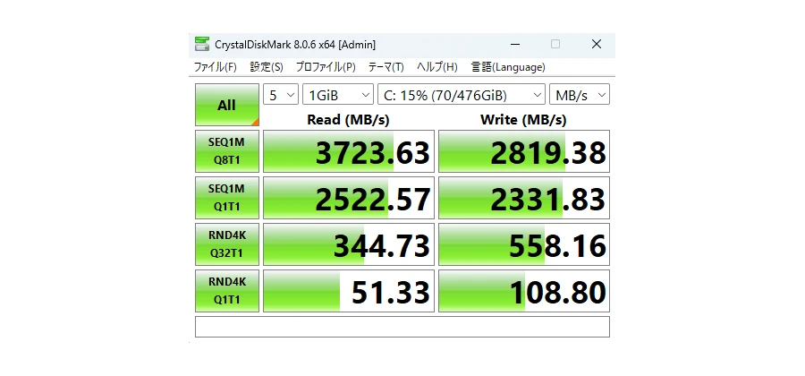Start the SEQ1M Q1T1 test
805x376 pixels.
227,198
